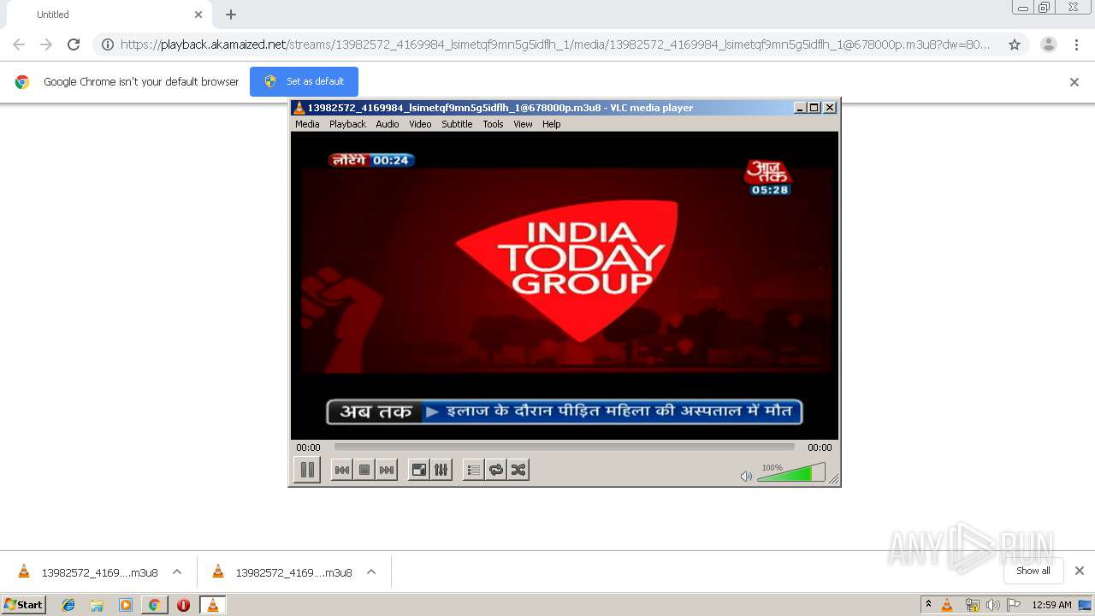The height and width of the screenshot is (616, 1095).
Task: Open Action Center flag icon
Action: (x=1013, y=605)
